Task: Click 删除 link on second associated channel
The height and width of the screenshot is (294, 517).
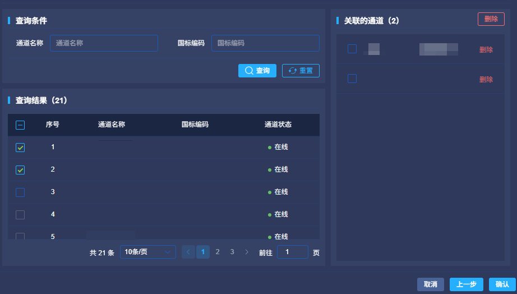Action: pyautogui.click(x=486, y=80)
